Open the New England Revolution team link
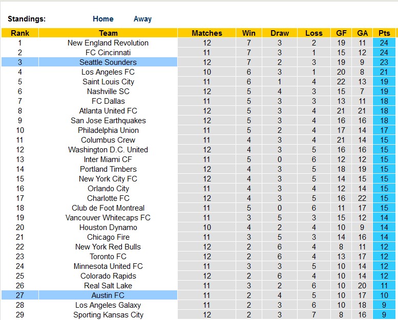Image resolution: width=398 pixels, height=320 pixels. 108,43
